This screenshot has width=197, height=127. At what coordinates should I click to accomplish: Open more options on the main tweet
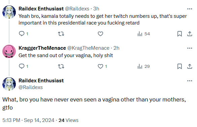coord(190,81)
